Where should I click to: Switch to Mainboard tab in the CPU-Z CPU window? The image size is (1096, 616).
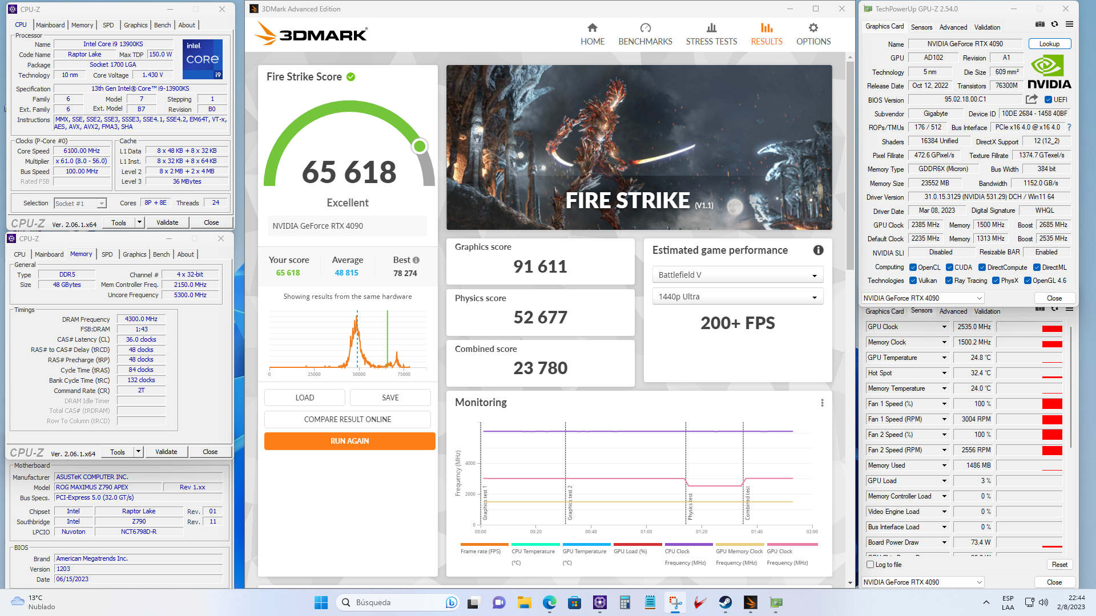click(50, 25)
